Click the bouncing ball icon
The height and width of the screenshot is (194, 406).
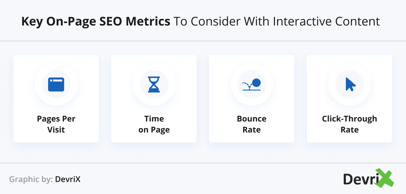pyautogui.click(x=252, y=84)
